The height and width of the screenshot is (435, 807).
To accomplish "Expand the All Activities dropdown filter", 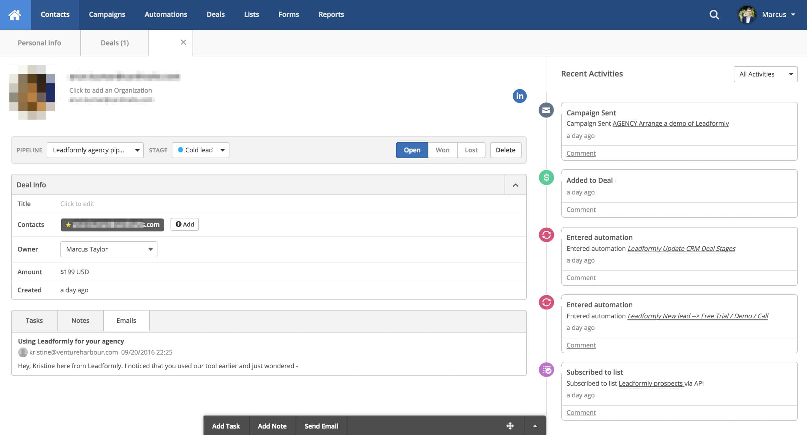I will point(765,73).
